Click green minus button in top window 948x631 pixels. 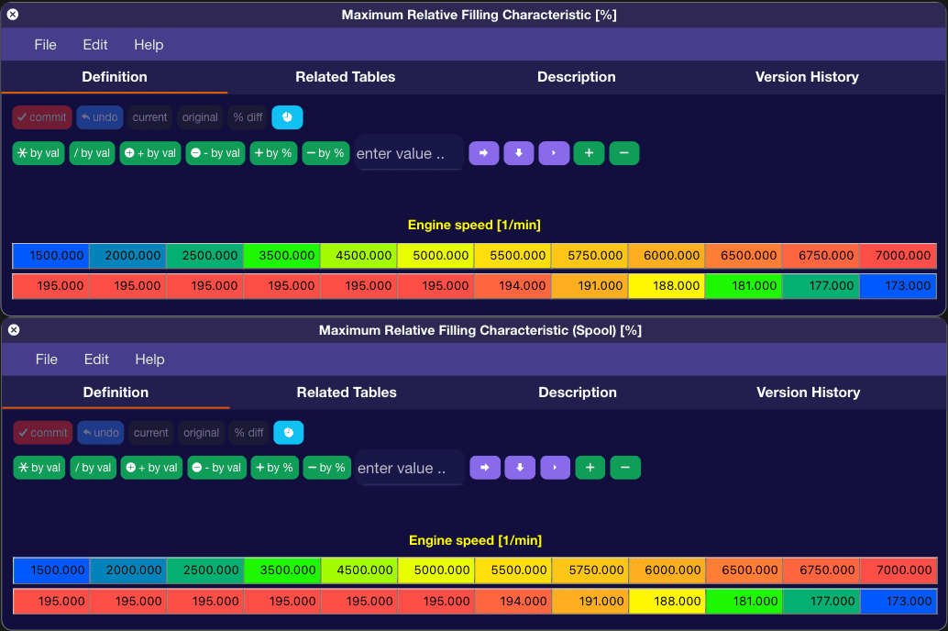click(x=624, y=153)
